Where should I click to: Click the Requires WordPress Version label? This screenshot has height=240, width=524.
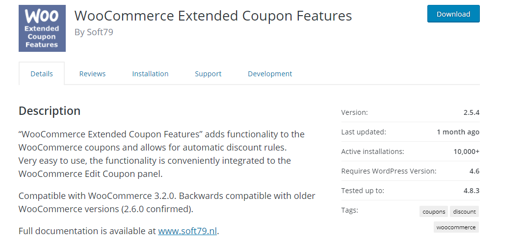point(389,171)
